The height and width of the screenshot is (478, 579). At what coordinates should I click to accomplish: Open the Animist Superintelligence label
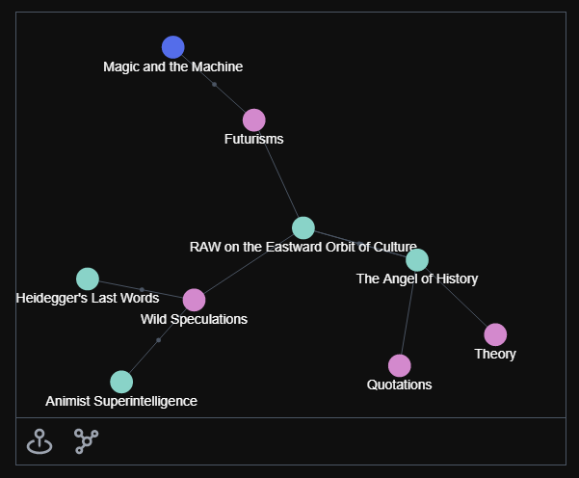click(121, 401)
